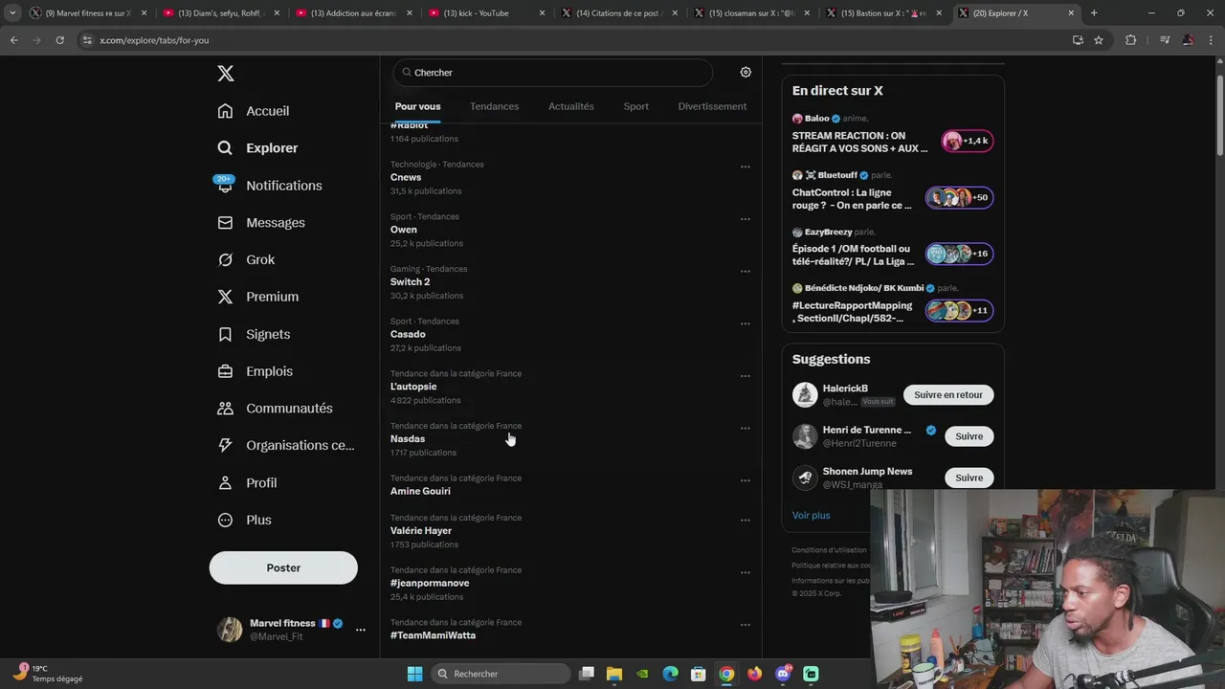The width and height of the screenshot is (1225, 689).
Task: Open more options for #jeanpormanove trend
Action: tap(745, 572)
